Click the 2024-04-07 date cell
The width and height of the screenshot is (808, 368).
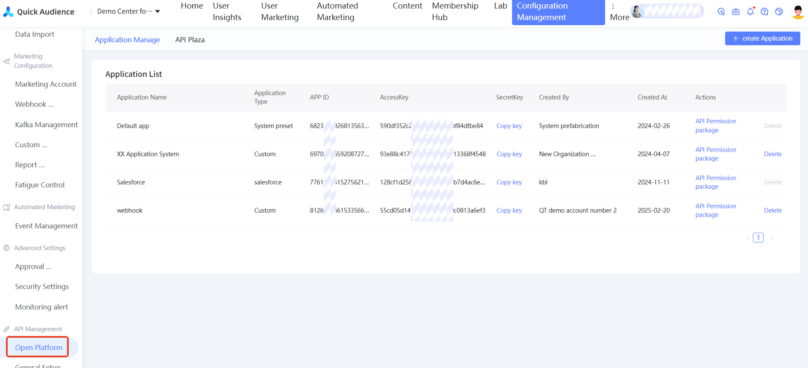[653, 154]
